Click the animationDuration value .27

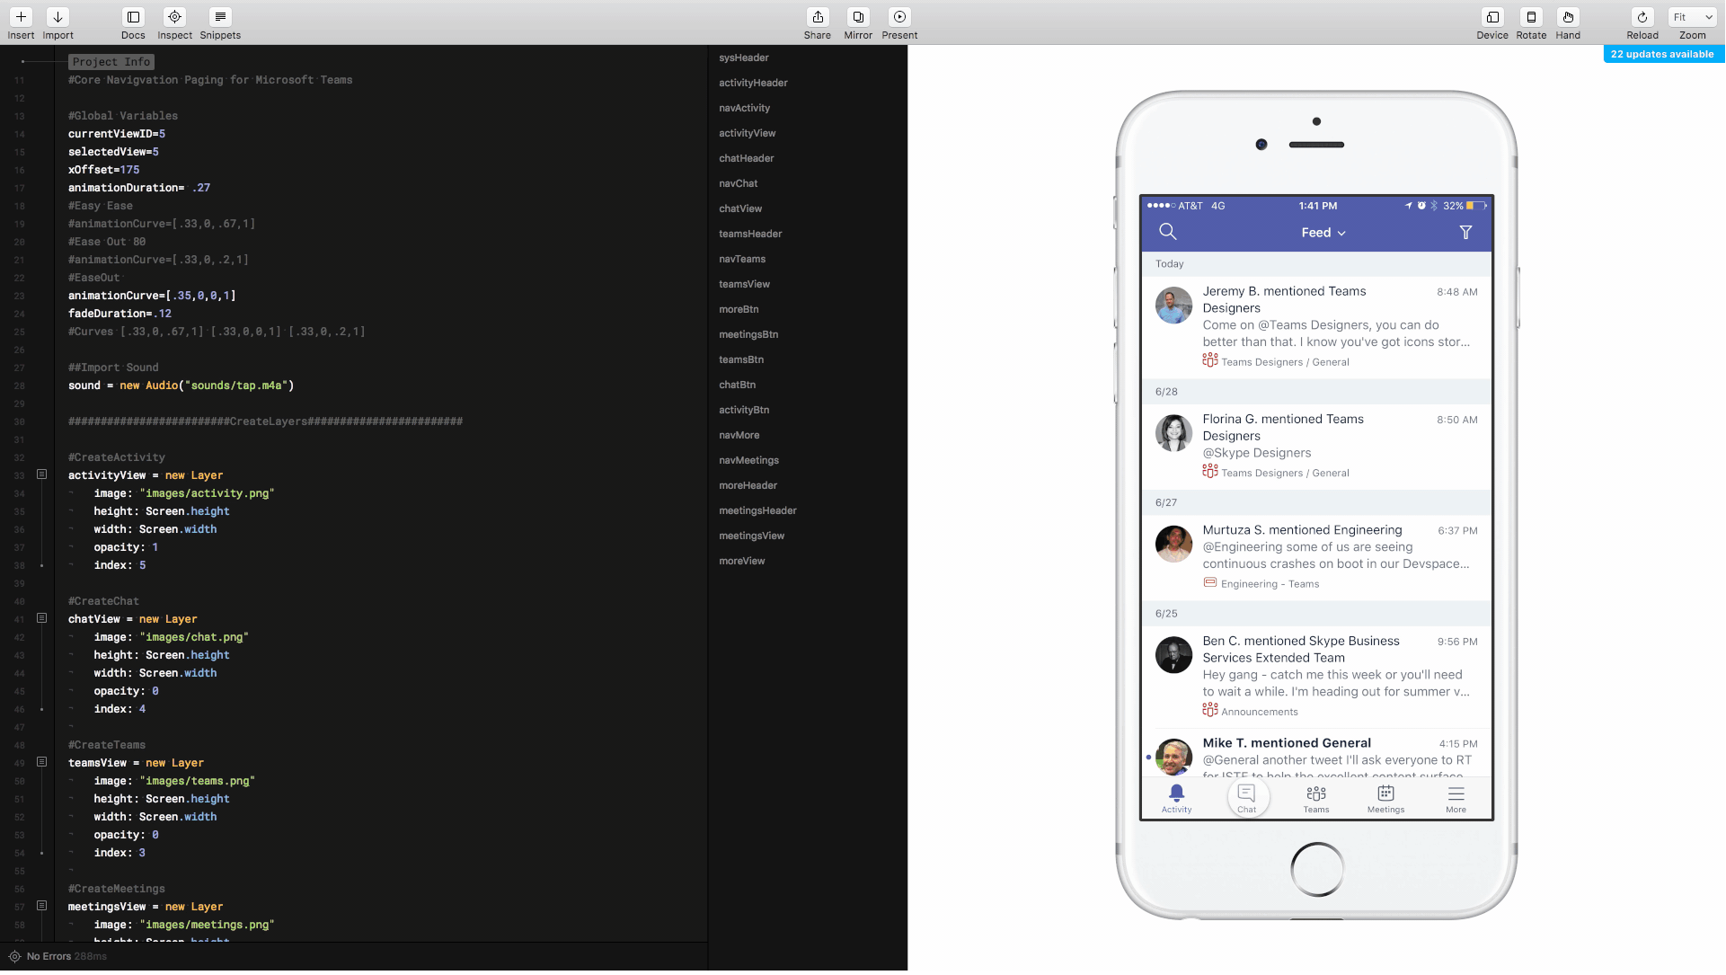coord(201,188)
